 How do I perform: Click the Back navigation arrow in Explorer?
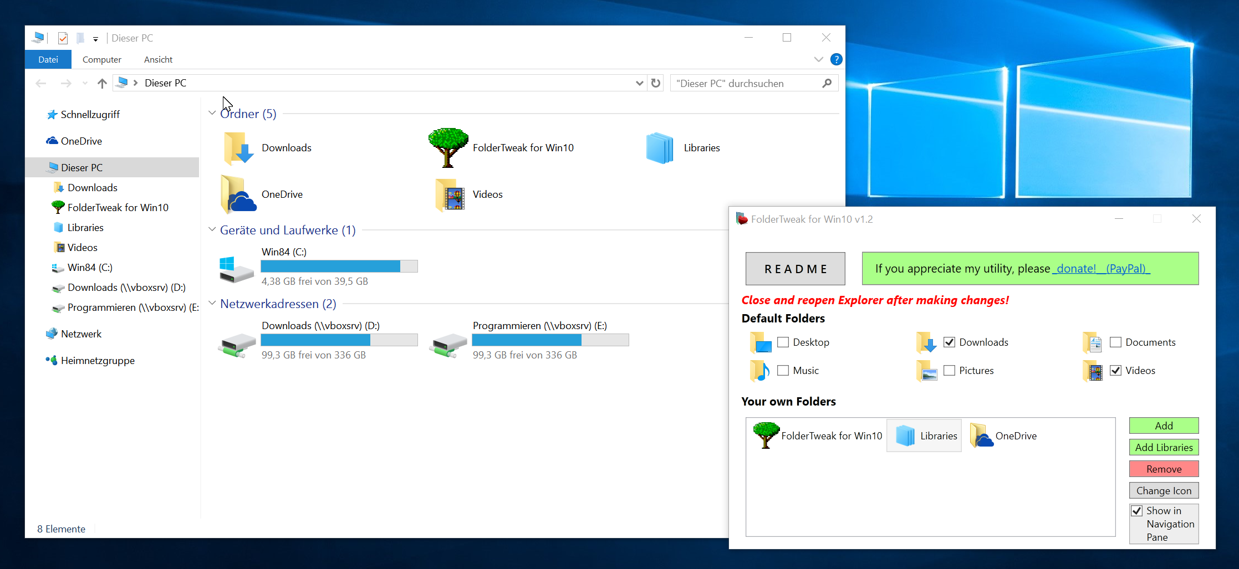coord(40,83)
